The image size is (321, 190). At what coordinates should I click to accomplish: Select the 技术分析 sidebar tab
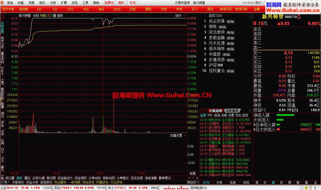pyautogui.click(x=2, y=43)
